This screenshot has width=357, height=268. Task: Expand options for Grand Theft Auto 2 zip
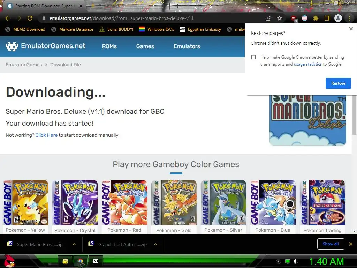[155, 244]
